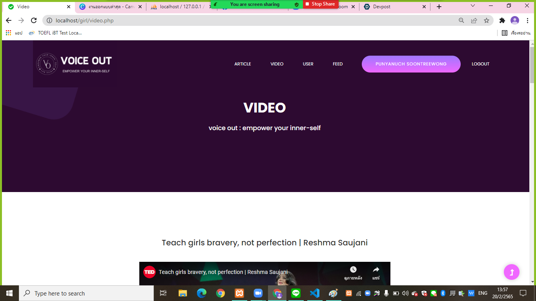Open the tab search dropdown arrow
The width and height of the screenshot is (536, 301).
(472, 6)
